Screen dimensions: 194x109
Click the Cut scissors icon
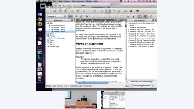[84, 11]
